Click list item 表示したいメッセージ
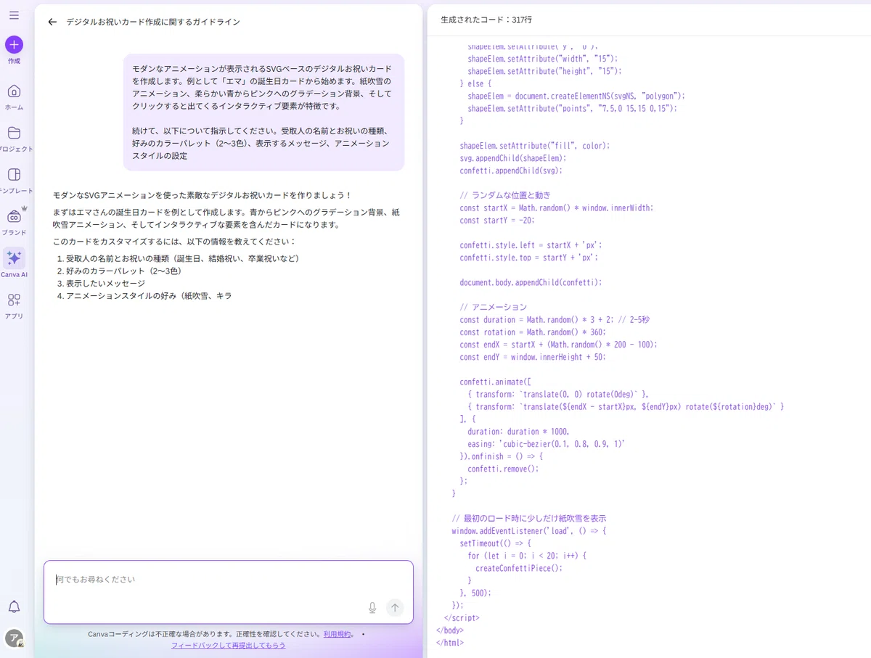This screenshot has width=871, height=658. point(105,283)
